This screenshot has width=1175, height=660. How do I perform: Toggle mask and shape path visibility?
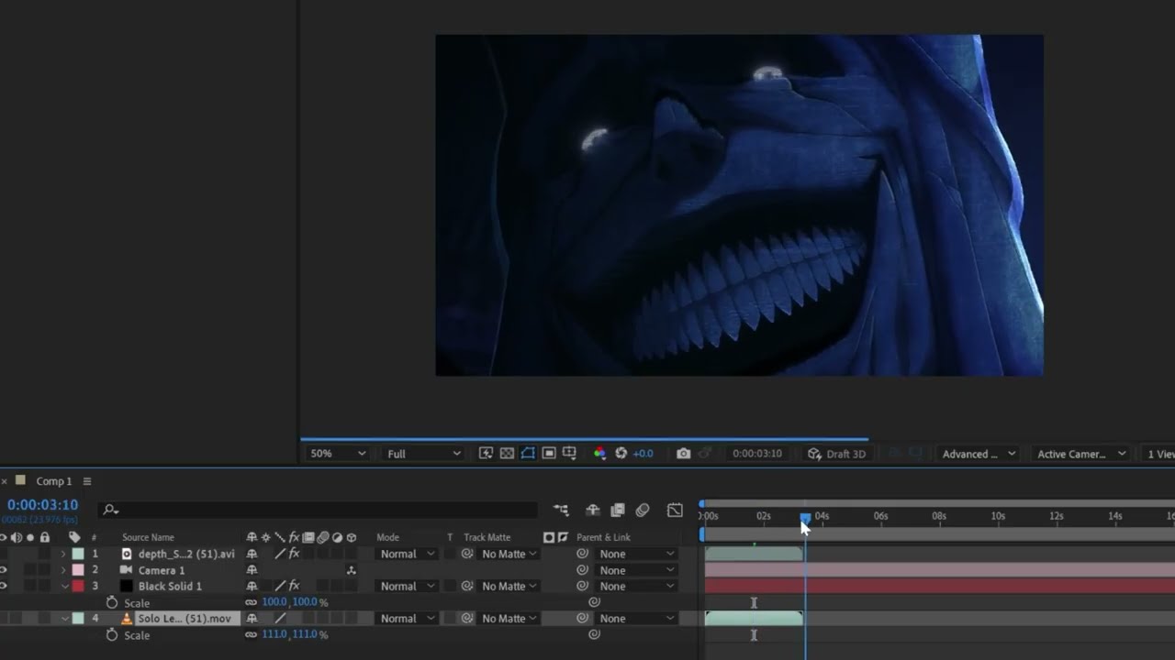coord(528,454)
